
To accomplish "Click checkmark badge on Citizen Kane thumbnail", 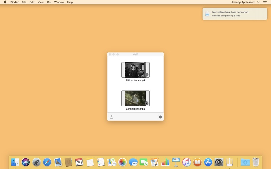I will (x=147, y=75).
